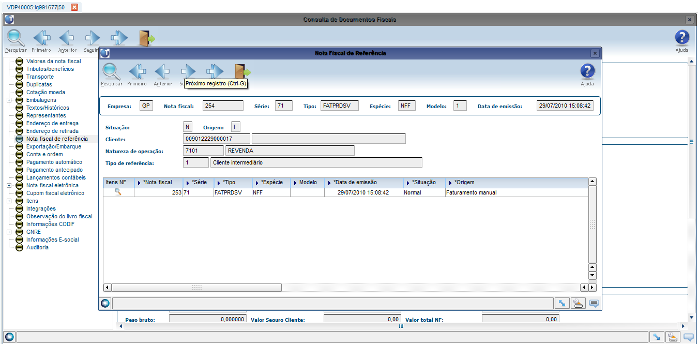Select Valores da nota fiscal in tree

tap(53, 61)
